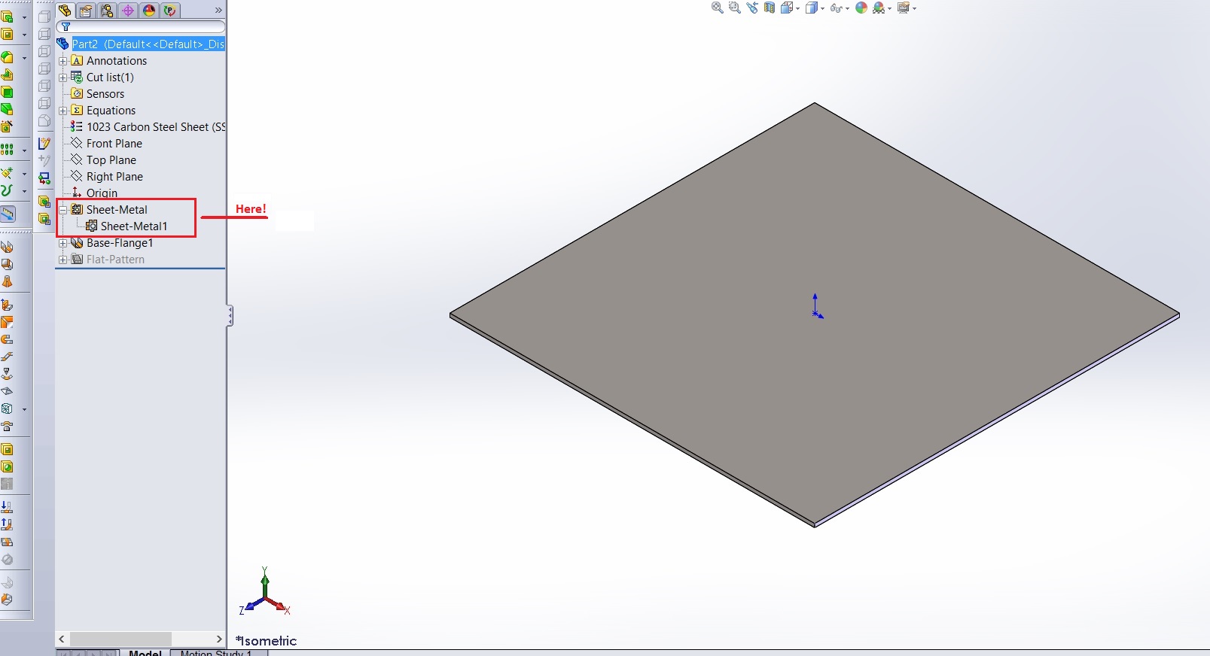Screen dimensions: 1210x656
Task: Click the View Settings monitor icon
Action: pos(904,8)
